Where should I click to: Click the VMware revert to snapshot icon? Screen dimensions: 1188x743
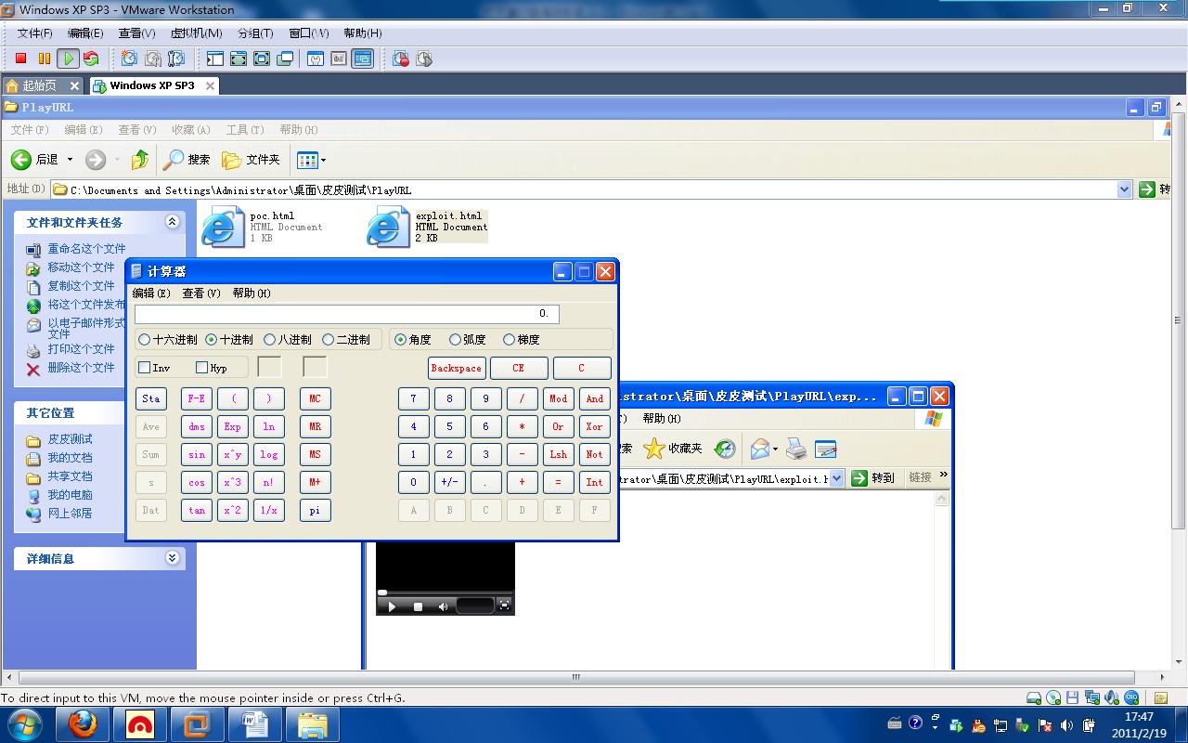(153, 59)
